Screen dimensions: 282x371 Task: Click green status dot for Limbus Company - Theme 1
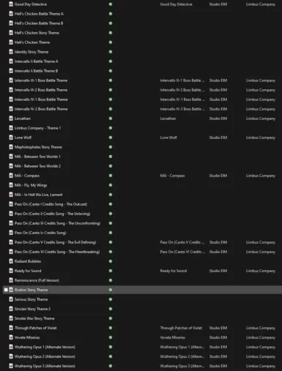coord(111,128)
